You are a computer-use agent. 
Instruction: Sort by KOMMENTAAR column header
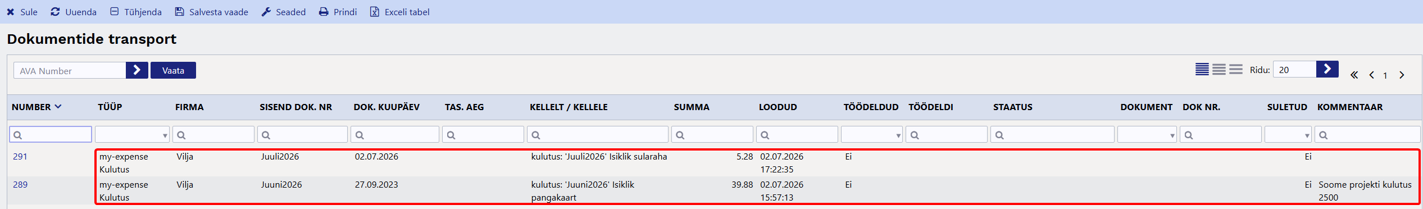pos(1350,107)
